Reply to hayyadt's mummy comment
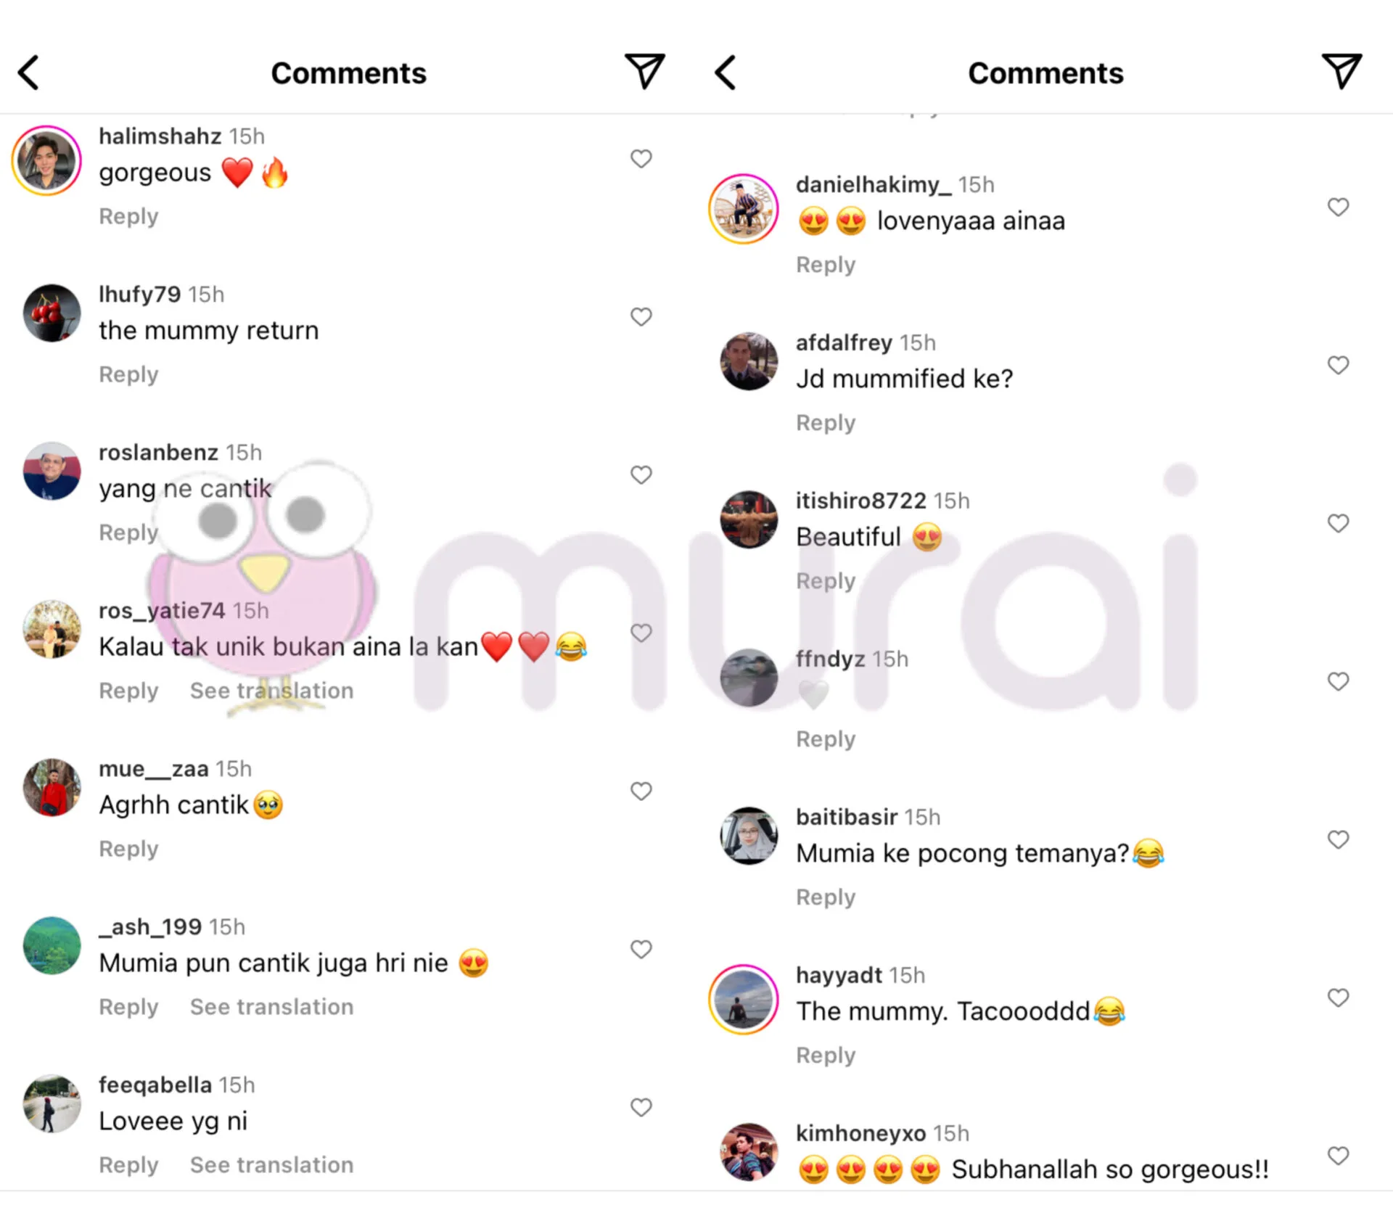This screenshot has width=1393, height=1205. pyautogui.click(x=826, y=1055)
